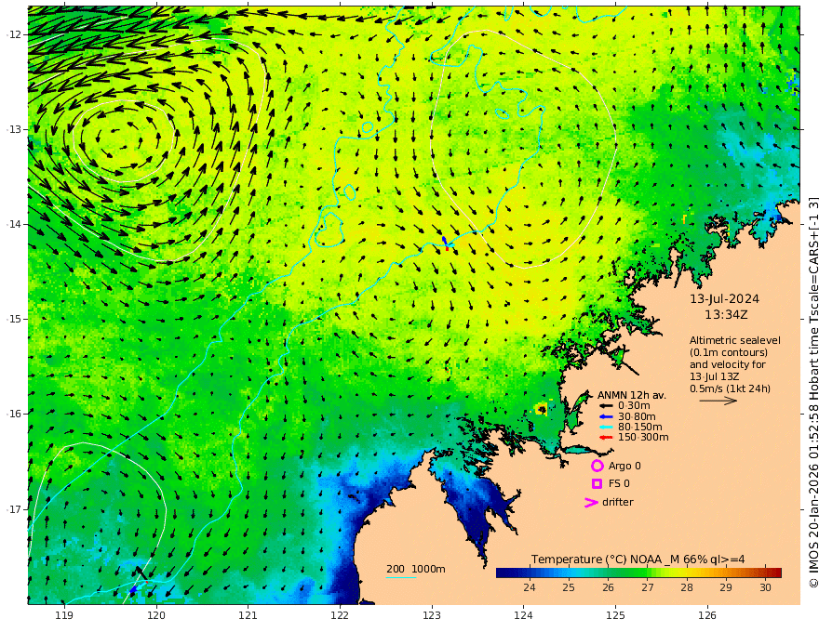Click the longitude axis label '124'

point(524,616)
